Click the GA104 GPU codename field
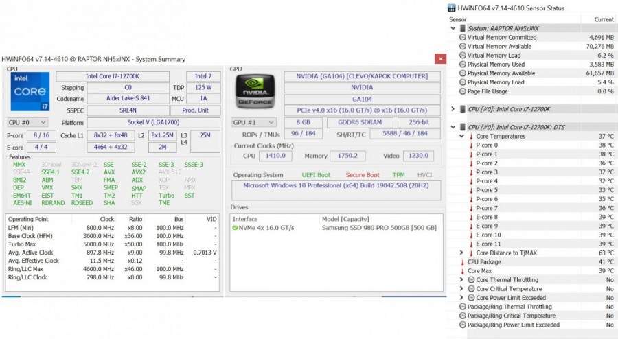Image resolution: width=618 pixels, height=339 pixels. (x=362, y=100)
